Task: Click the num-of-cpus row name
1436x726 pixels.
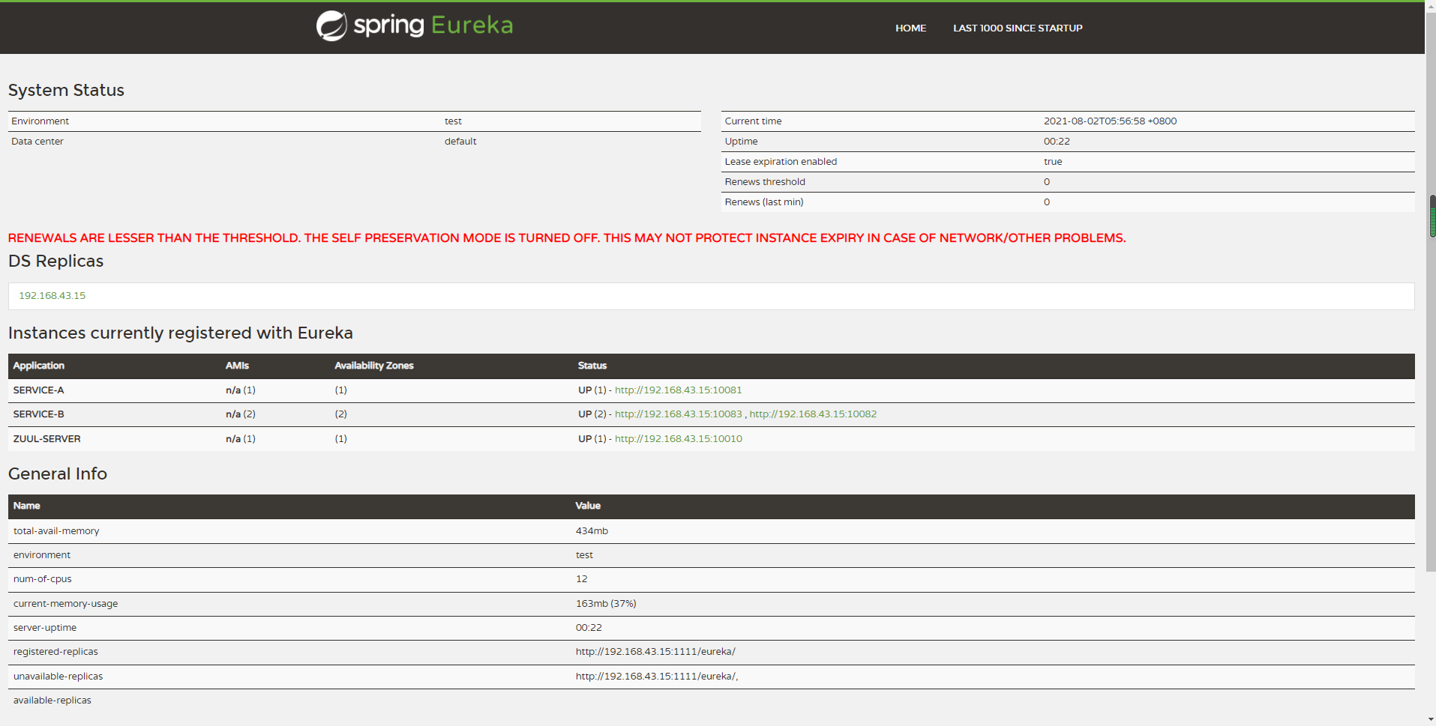Action: 43,579
